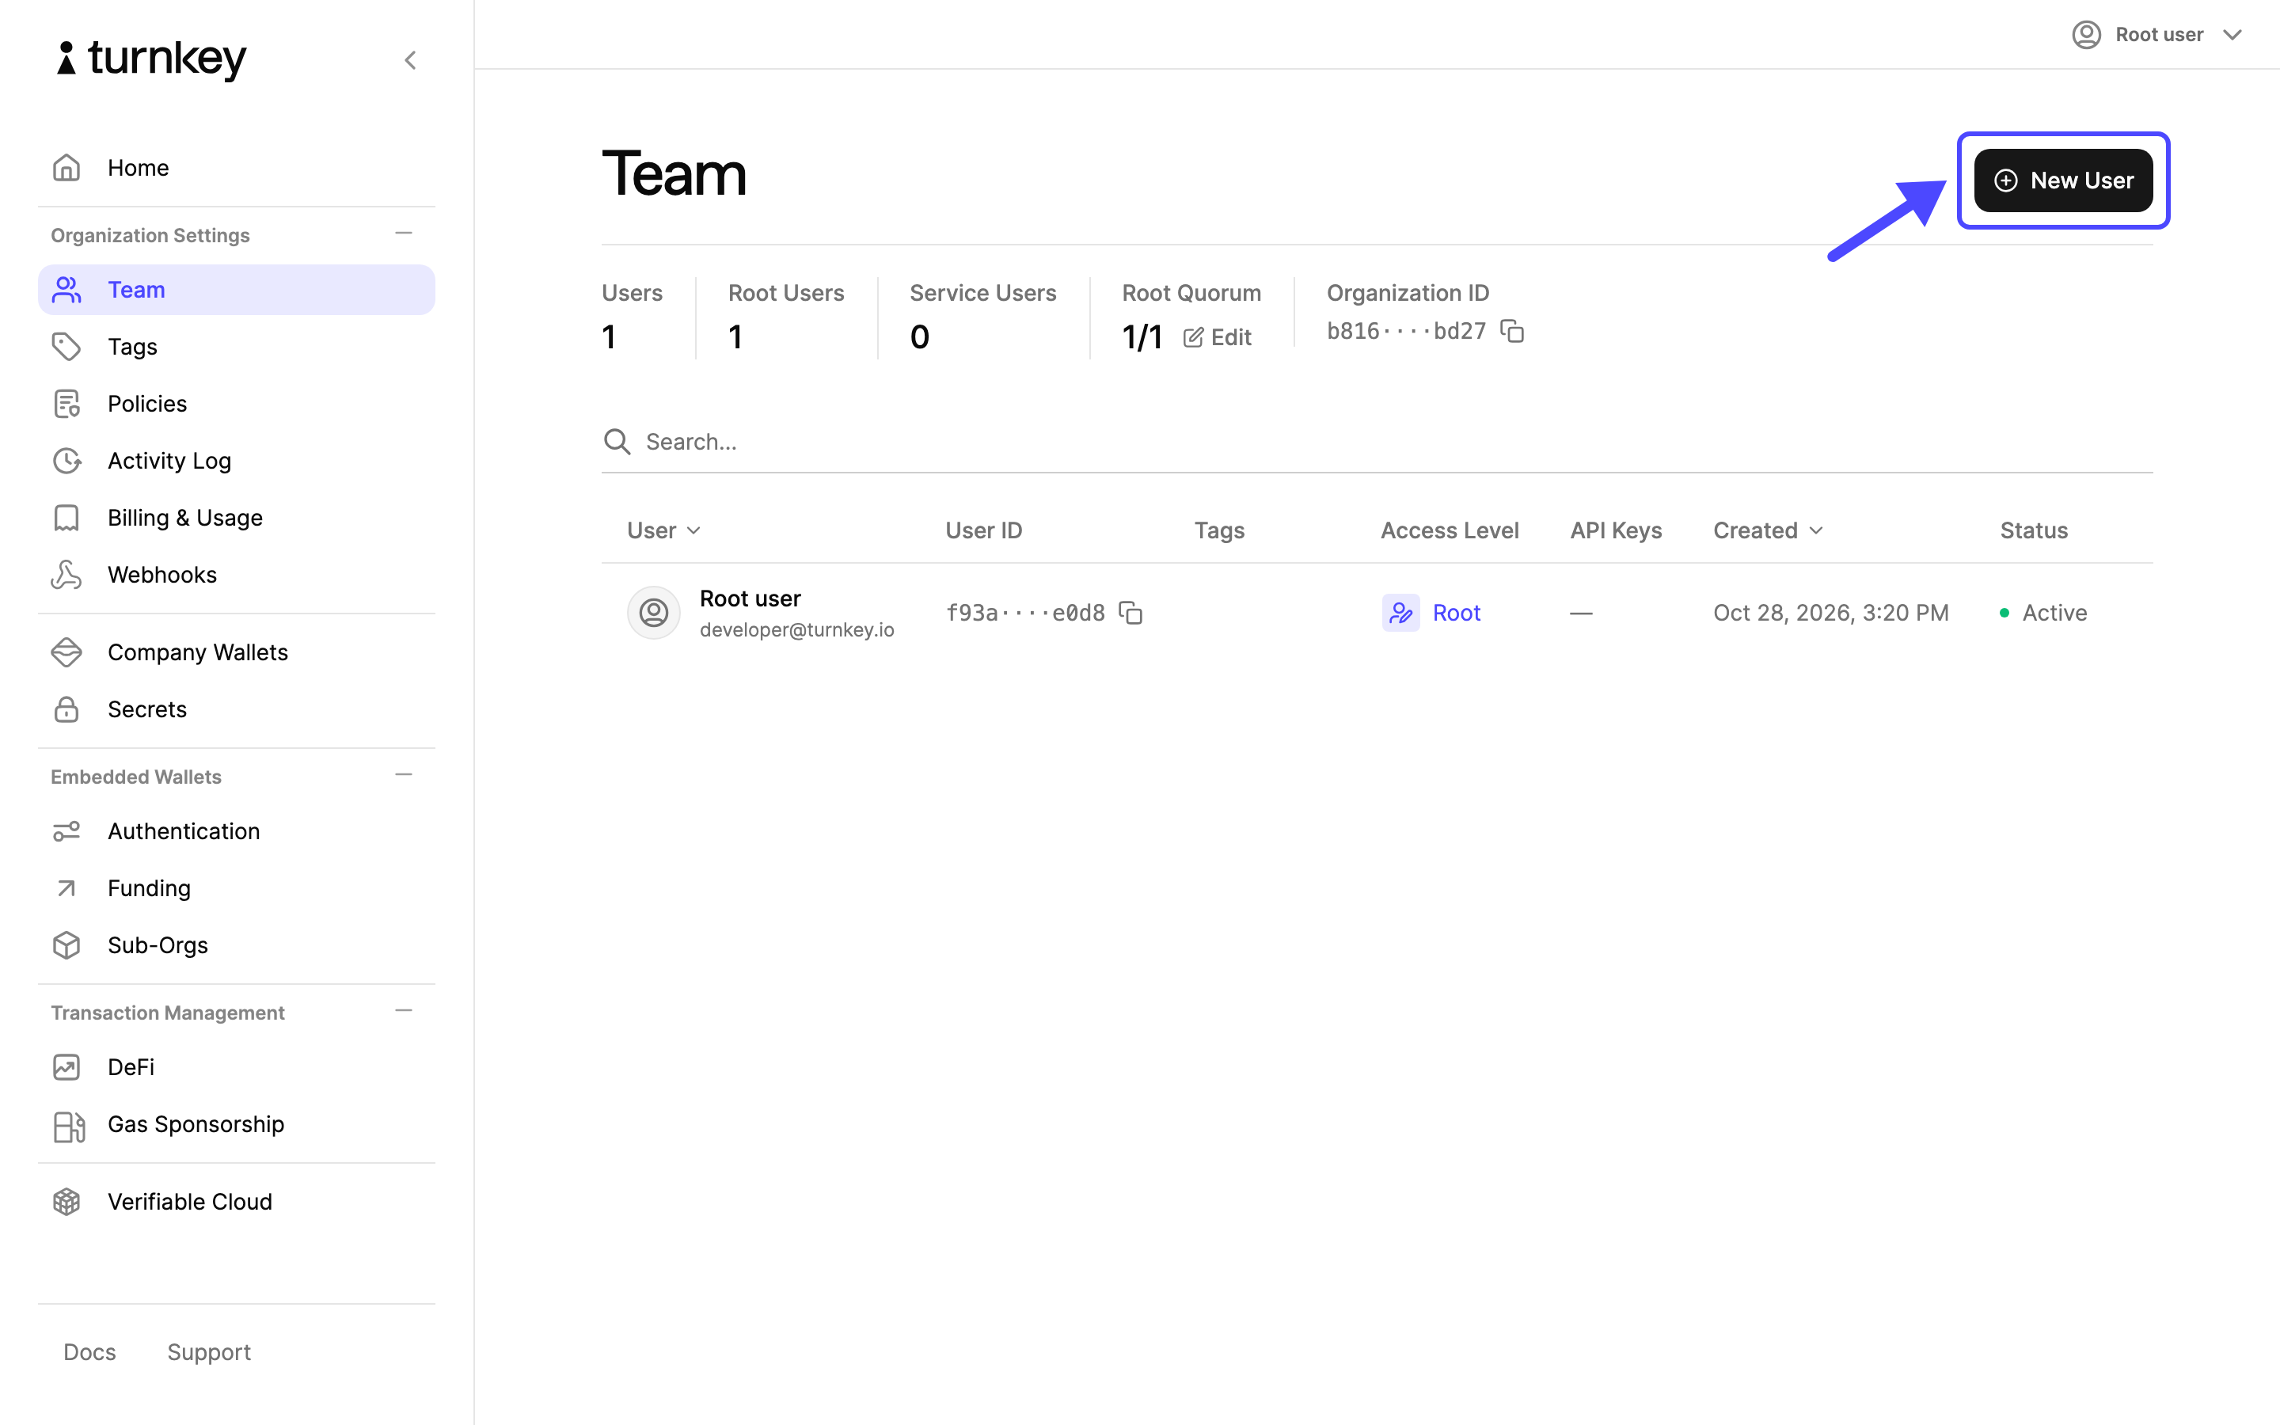
Task: Open the Activity Log clock icon
Action: tap(66, 461)
